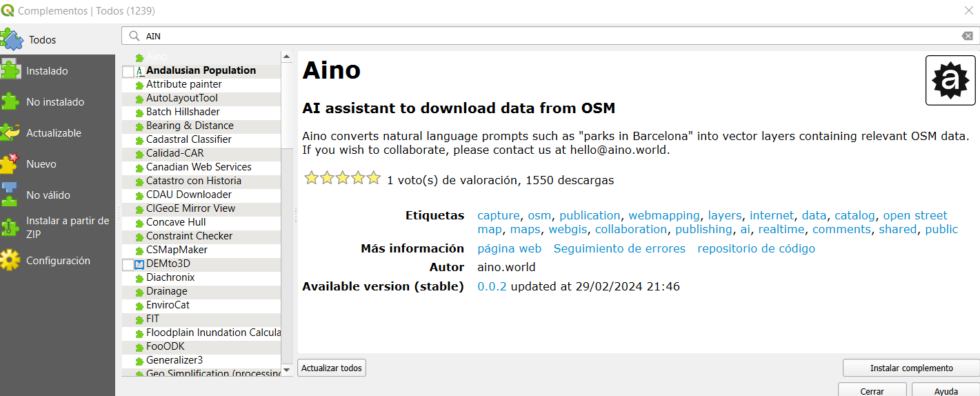Enable the DEMto3D plugin checkbox

128,264
